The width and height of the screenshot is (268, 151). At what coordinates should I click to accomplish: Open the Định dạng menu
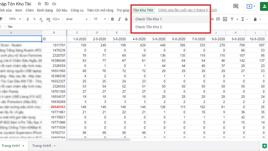pos(45,10)
